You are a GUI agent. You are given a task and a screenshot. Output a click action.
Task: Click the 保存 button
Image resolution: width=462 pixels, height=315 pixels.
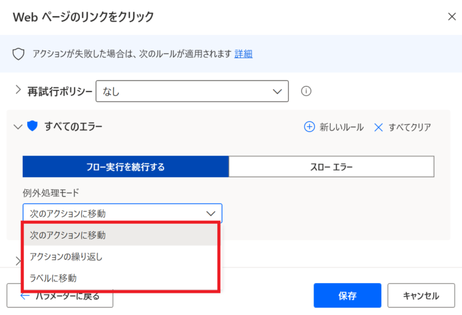pos(347,295)
